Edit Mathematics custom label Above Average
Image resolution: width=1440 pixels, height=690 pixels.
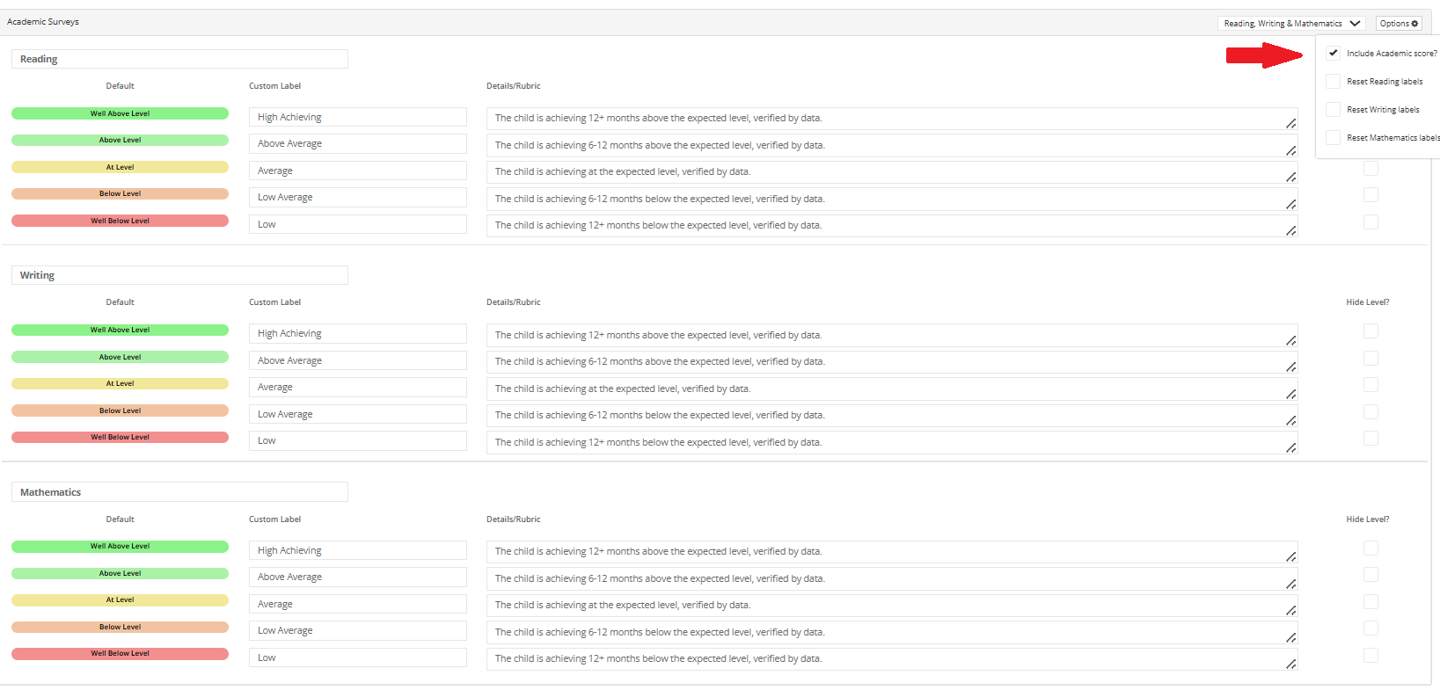tap(357, 577)
